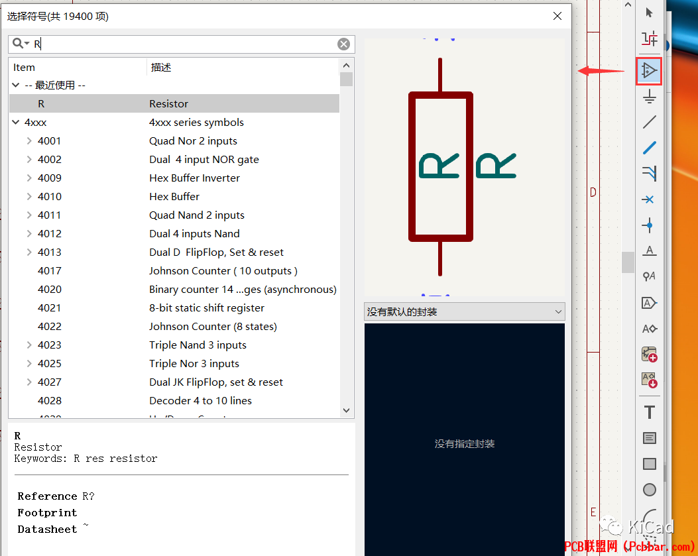Screen dimensions: 698x556
Task: Select the import sheet pin tool
Action: [x=649, y=380]
